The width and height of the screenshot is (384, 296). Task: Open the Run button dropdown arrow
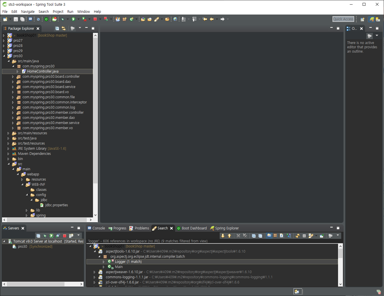79,19
